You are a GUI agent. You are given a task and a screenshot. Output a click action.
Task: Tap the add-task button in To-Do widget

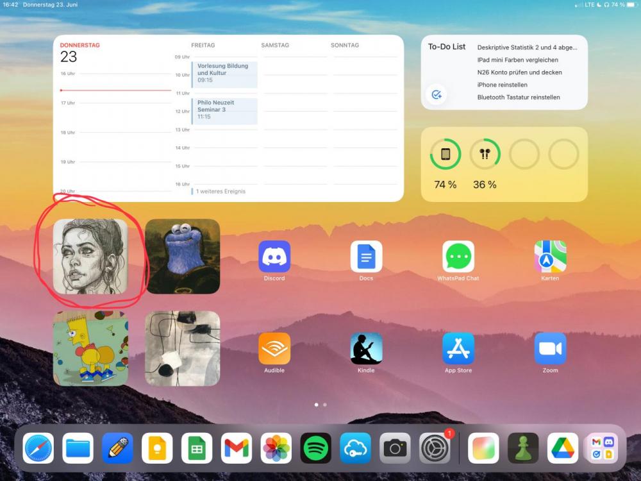437,94
